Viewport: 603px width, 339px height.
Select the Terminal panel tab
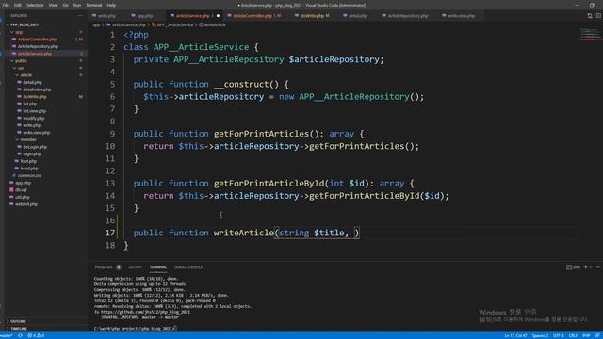point(158,267)
